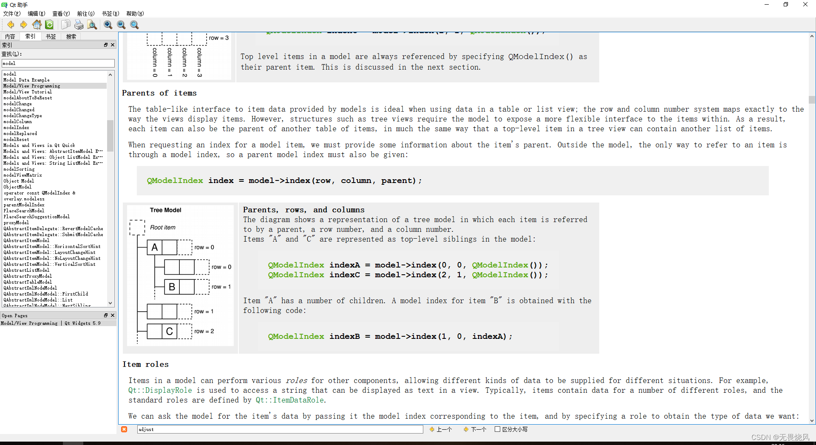Click the document scrollbar down arrow
816x445 pixels.
coord(812,421)
